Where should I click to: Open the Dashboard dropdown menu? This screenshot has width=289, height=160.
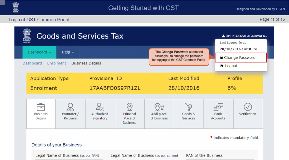(39, 52)
